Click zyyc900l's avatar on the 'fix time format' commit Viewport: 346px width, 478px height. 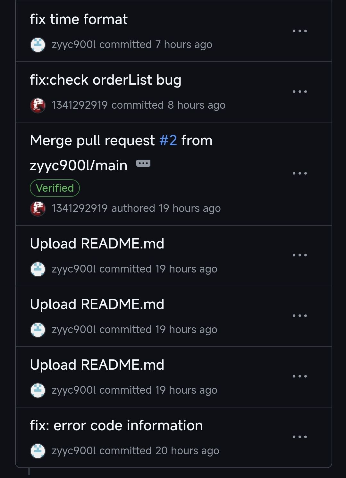38,45
